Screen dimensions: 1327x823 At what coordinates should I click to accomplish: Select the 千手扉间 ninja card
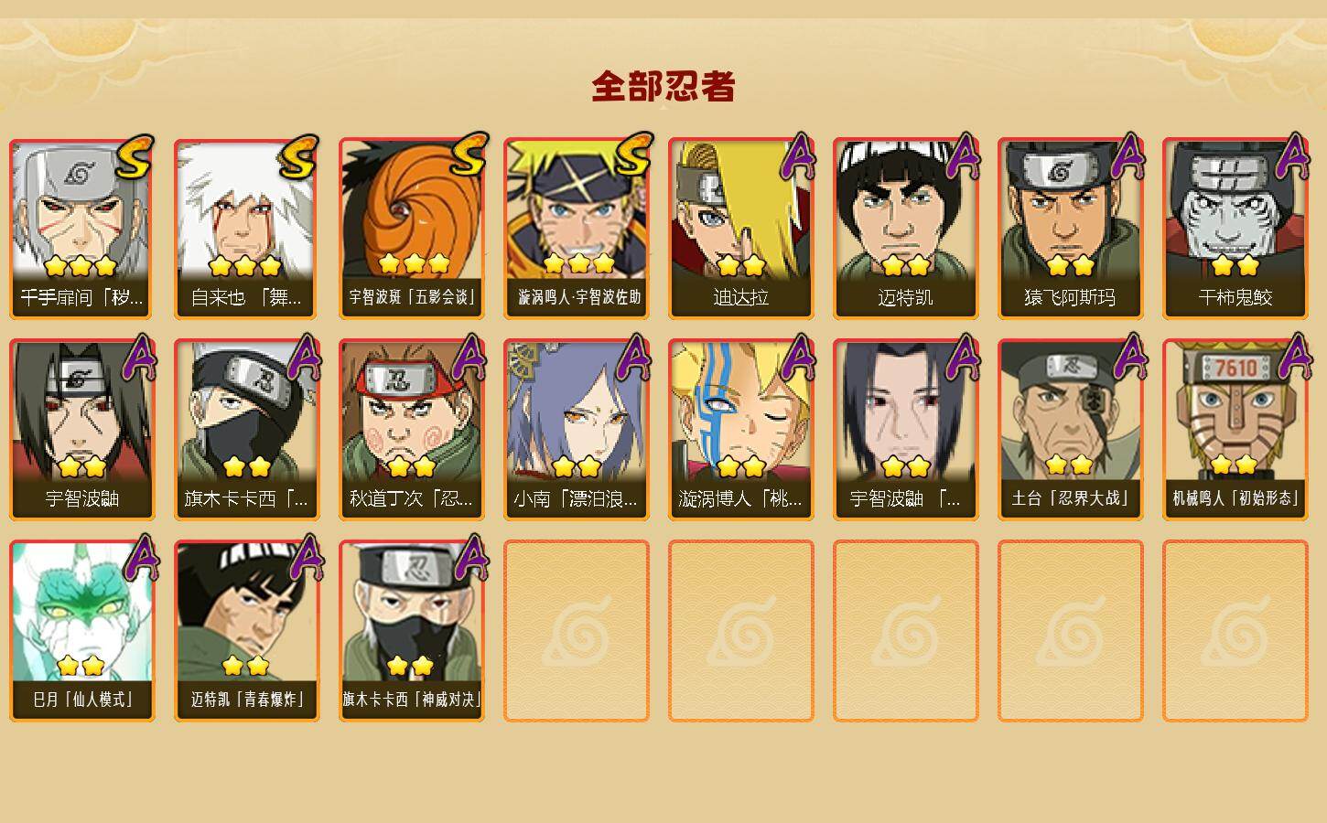click(x=82, y=229)
